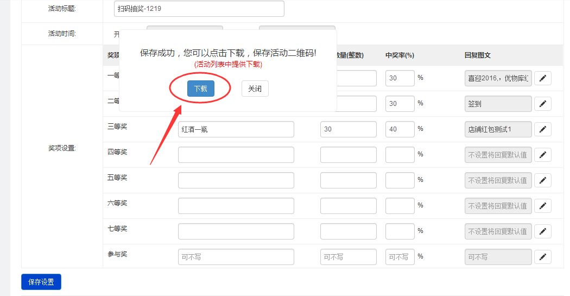The height and width of the screenshot is (296, 570).
Task: Click the 三等奖 win rate field showing 40
Action: pos(400,129)
